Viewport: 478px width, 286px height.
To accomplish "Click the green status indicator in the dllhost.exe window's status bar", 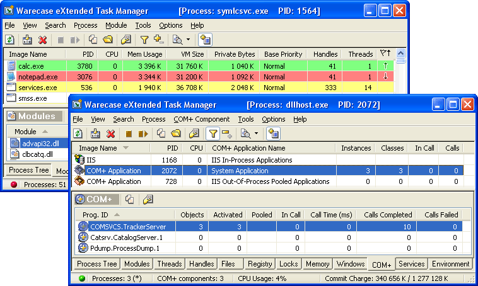I will point(82,278).
